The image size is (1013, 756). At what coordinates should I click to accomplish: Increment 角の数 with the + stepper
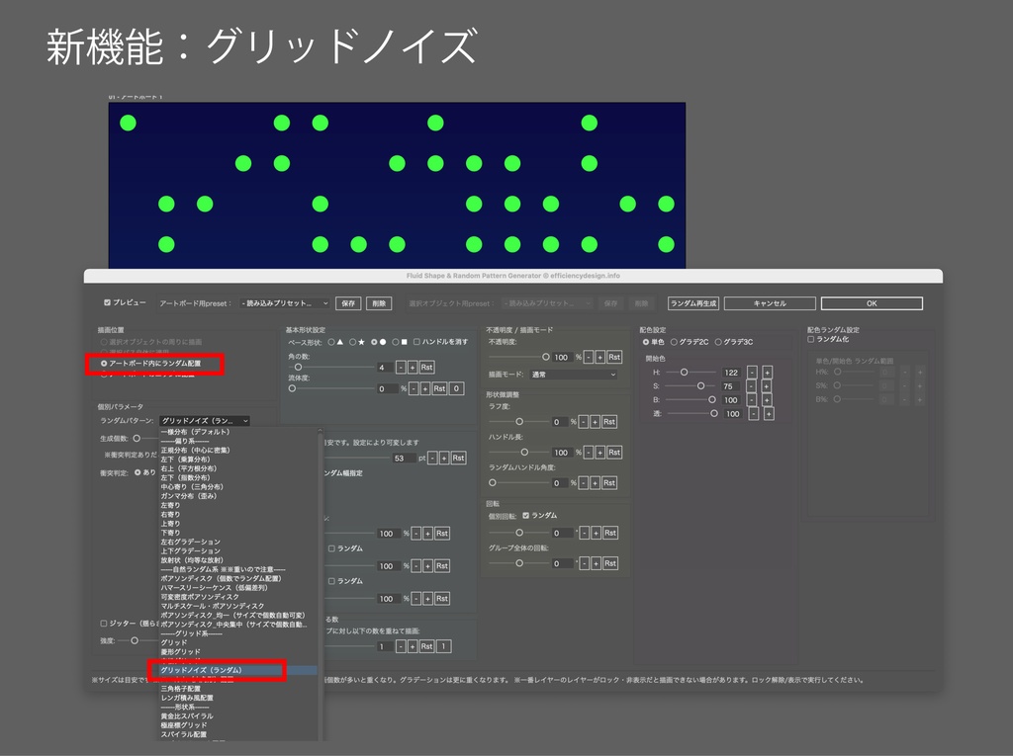tap(413, 367)
